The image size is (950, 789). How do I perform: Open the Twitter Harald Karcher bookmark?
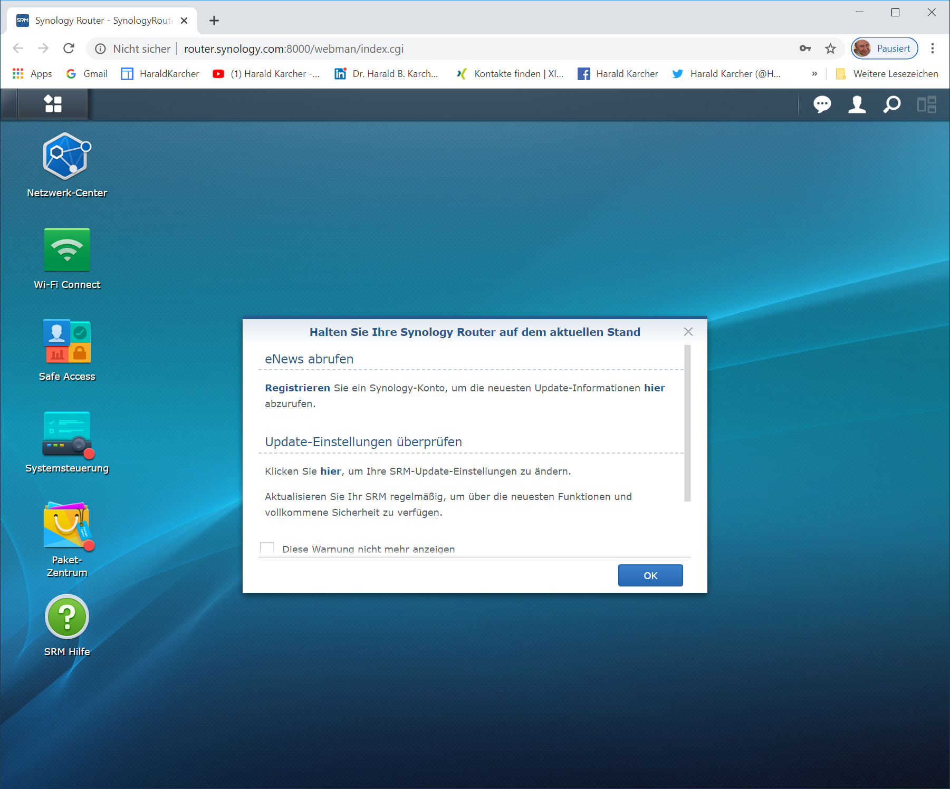[x=726, y=74]
